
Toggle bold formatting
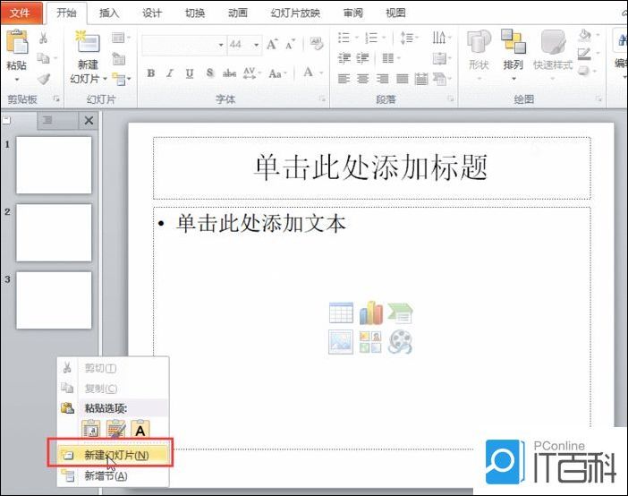(151, 73)
